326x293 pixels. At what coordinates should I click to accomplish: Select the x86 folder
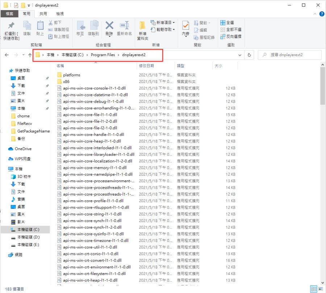click(x=66, y=81)
